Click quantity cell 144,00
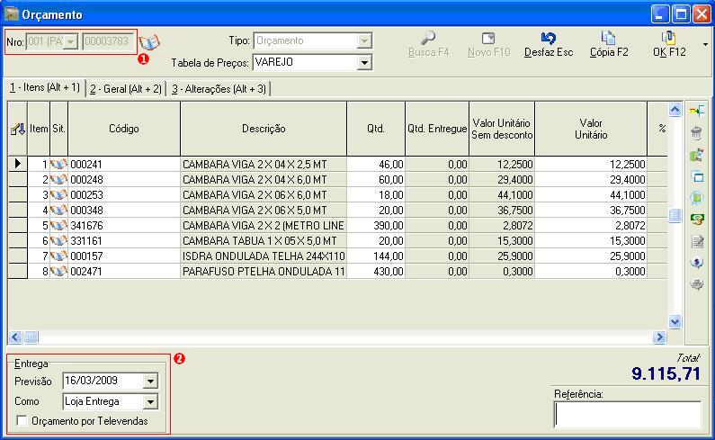 click(376, 256)
